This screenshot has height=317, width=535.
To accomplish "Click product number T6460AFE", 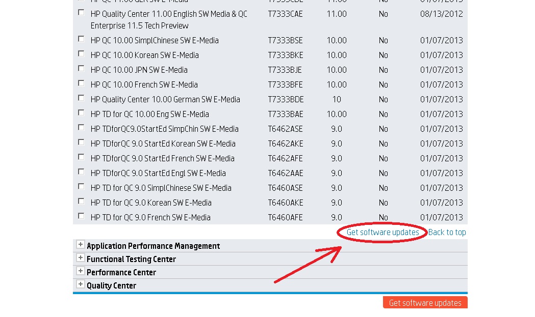I will click(285, 218).
